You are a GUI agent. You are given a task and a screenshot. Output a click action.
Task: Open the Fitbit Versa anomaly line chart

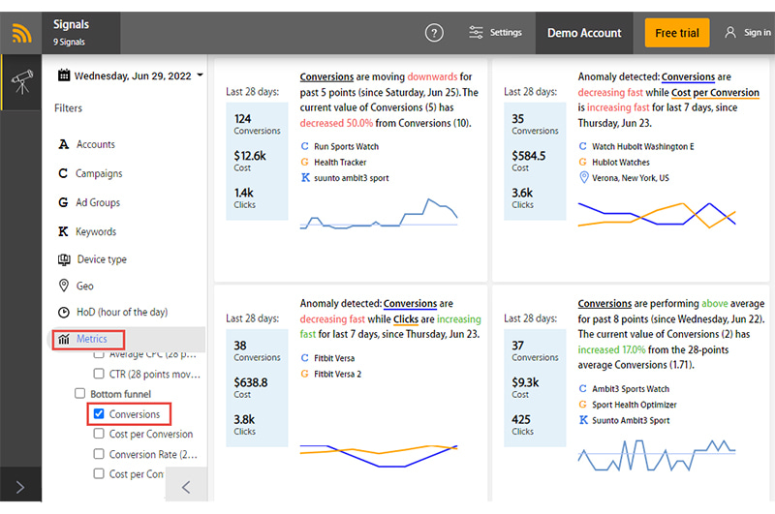pos(379,456)
